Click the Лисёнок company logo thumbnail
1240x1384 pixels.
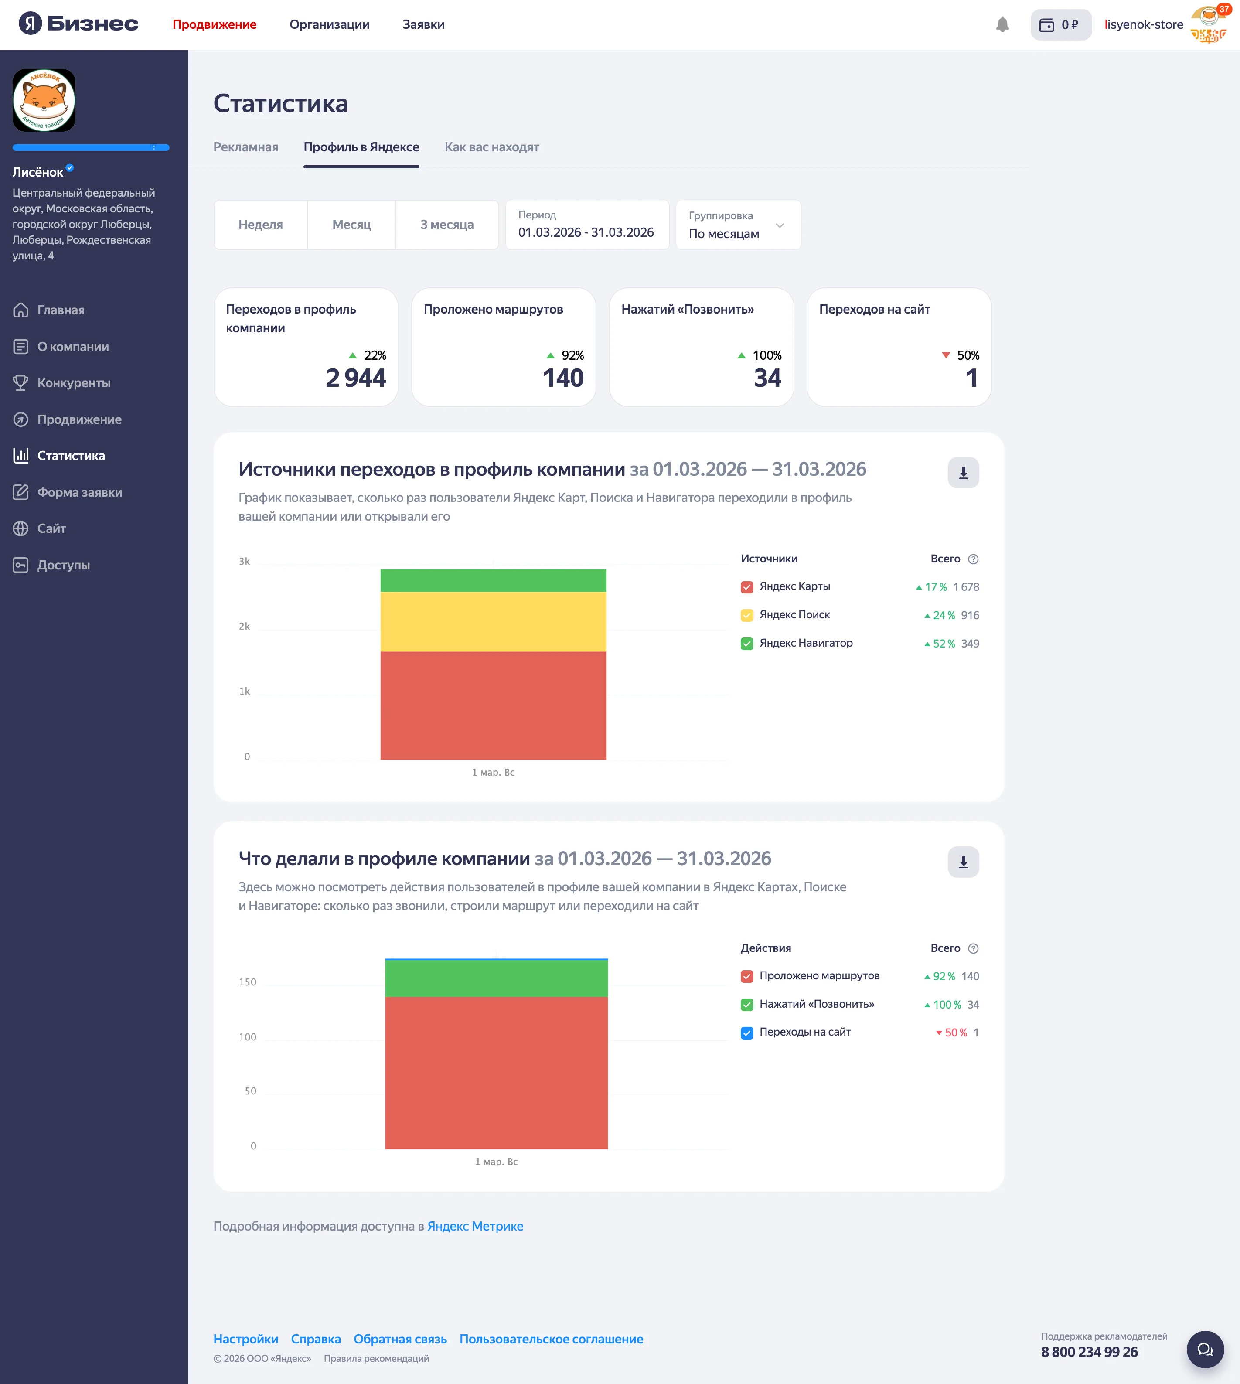coord(44,100)
